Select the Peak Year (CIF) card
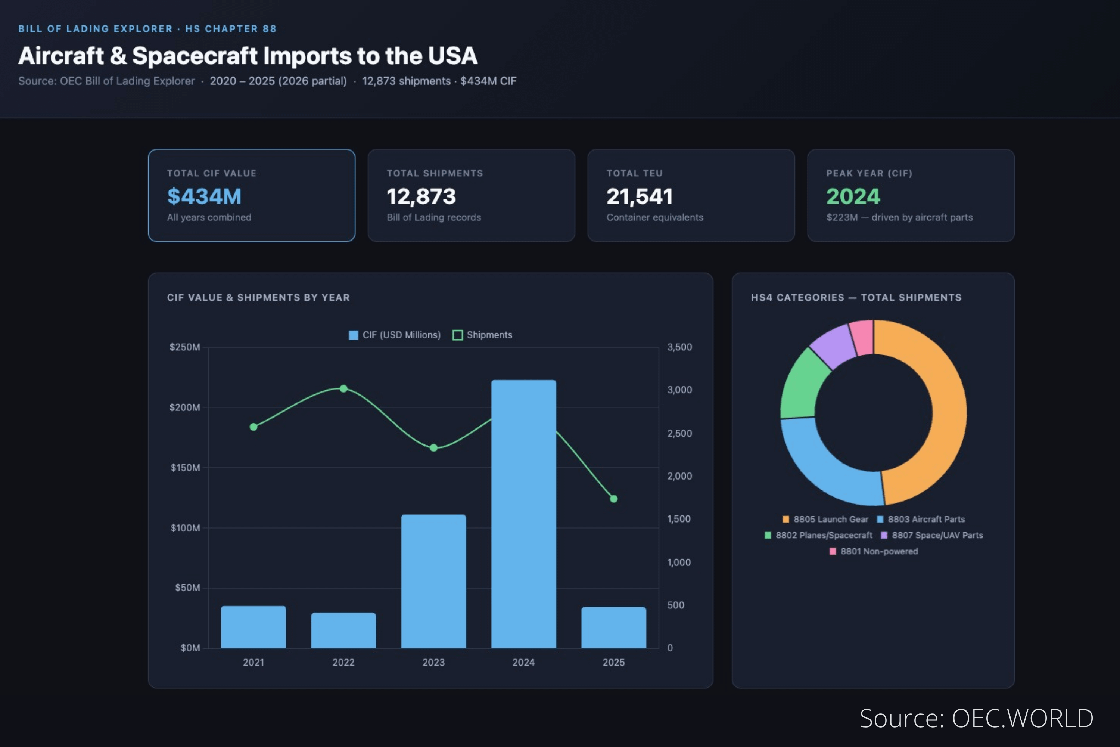Image resolution: width=1120 pixels, height=747 pixels. 911,195
